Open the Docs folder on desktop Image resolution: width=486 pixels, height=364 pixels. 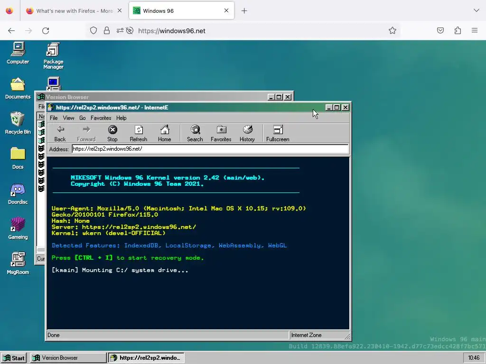tap(18, 158)
